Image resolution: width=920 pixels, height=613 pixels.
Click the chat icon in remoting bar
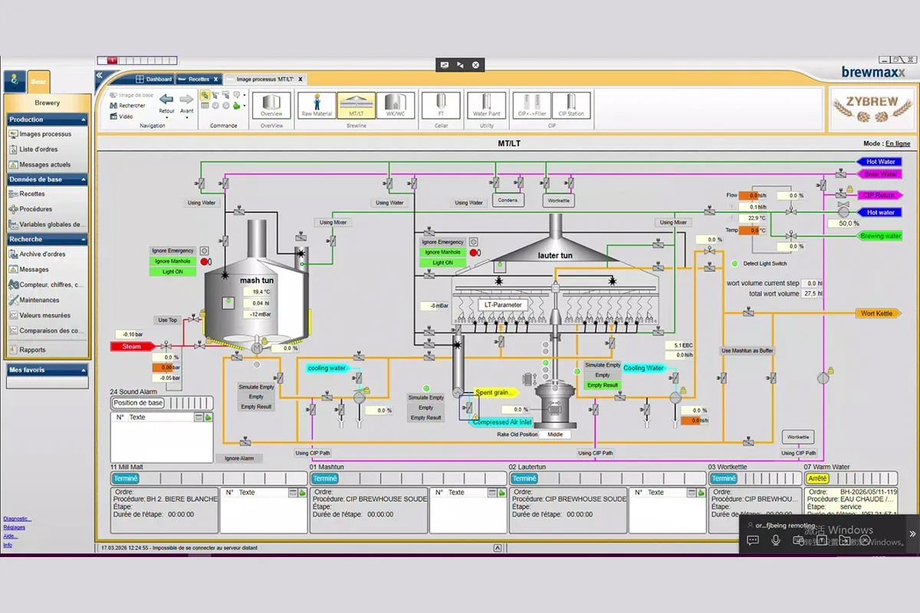[x=753, y=540]
